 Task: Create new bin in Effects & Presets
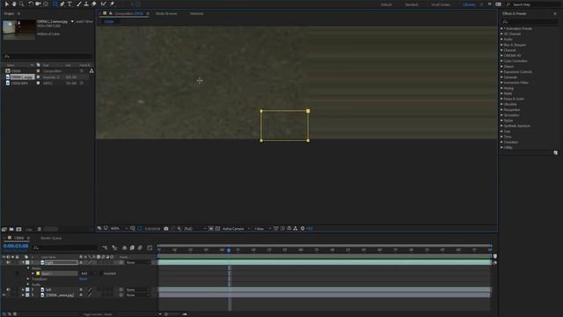coord(555,152)
